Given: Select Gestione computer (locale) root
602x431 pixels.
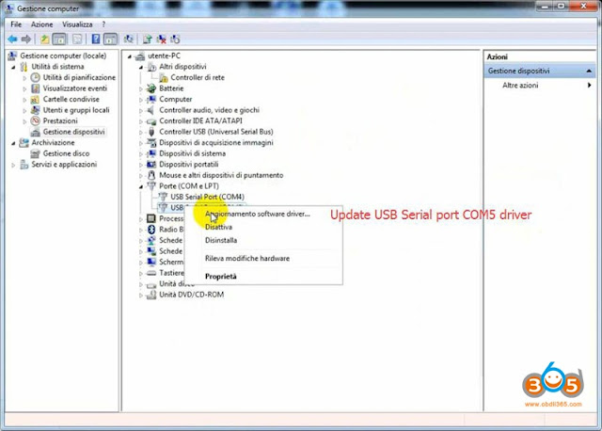Looking at the screenshot, I should pyautogui.click(x=63, y=56).
